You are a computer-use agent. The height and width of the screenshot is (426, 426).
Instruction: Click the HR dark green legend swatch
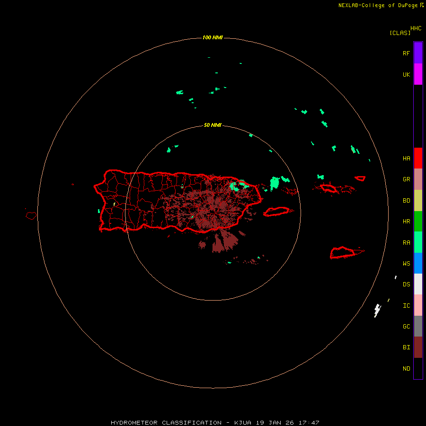pyautogui.click(x=418, y=221)
